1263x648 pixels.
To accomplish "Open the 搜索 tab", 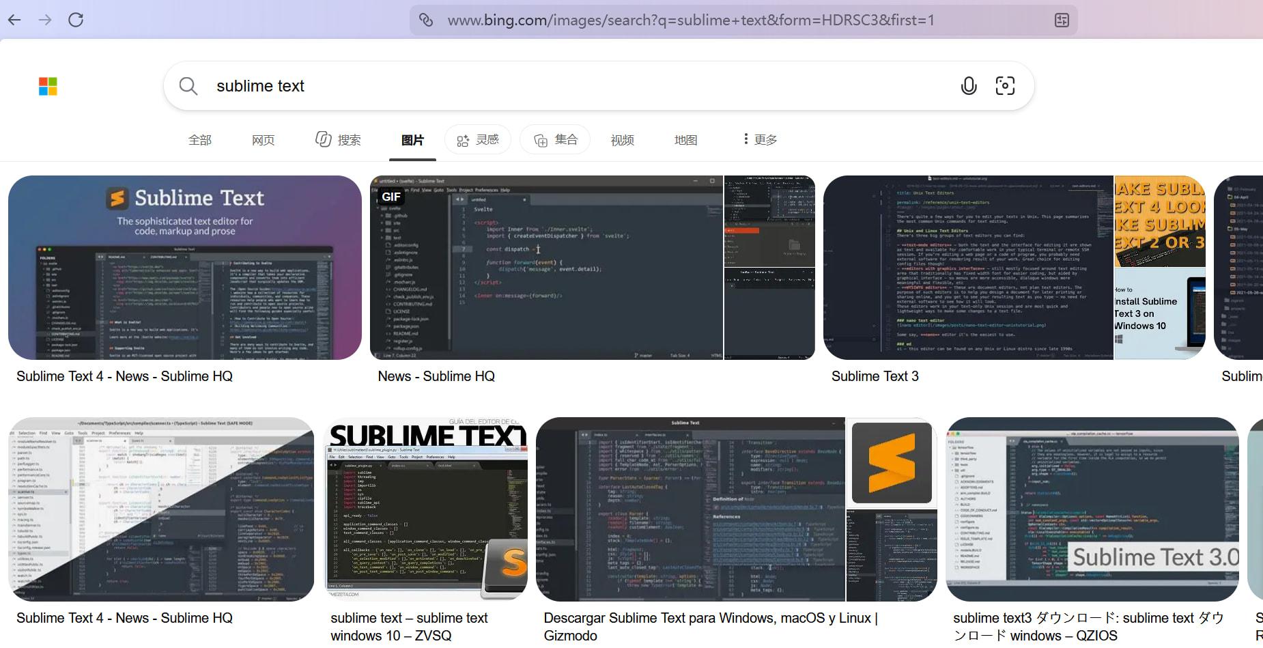I will pyautogui.click(x=338, y=140).
